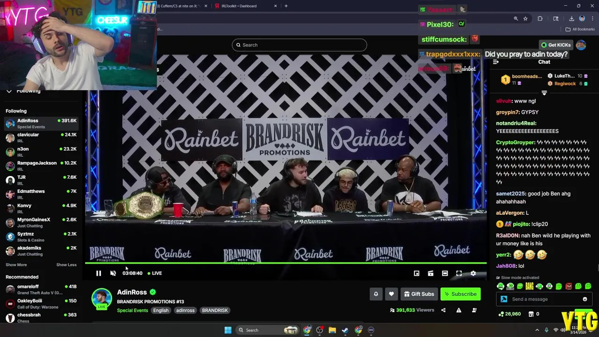Open Edmatthews channel in sidebar
This screenshot has height=337, width=599.
(x=41, y=194)
